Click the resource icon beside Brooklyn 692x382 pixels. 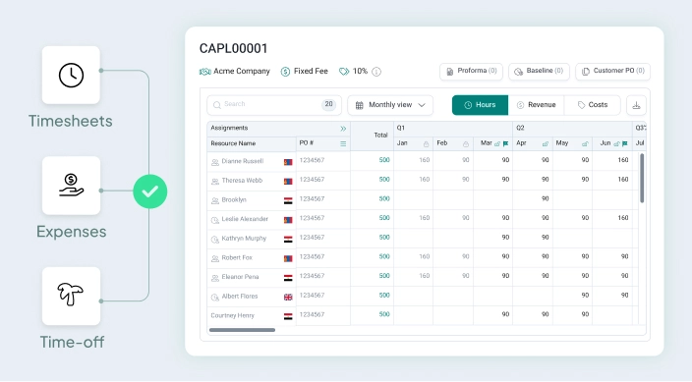215,200
